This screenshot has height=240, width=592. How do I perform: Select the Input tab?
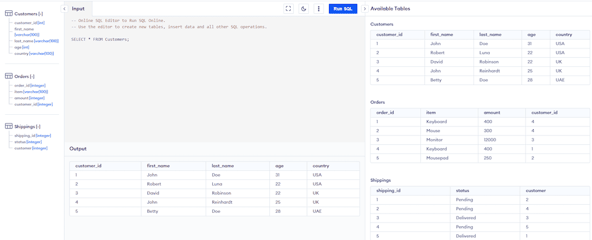pos(78,9)
